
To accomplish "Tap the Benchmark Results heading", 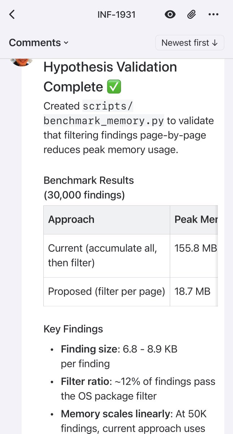I will pyautogui.click(x=89, y=180).
